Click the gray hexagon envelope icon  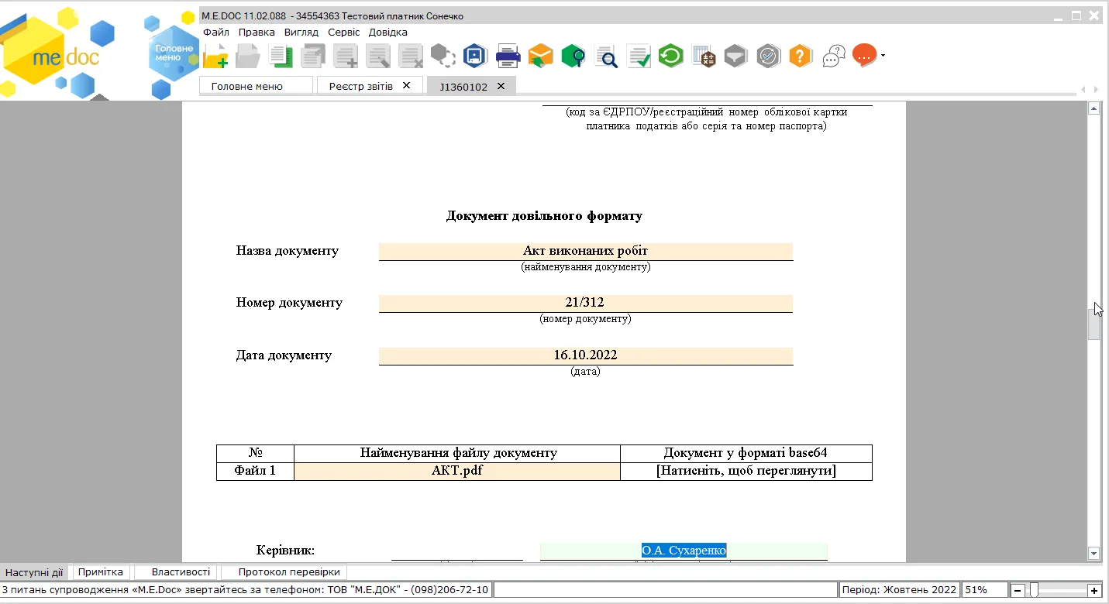[736, 57]
